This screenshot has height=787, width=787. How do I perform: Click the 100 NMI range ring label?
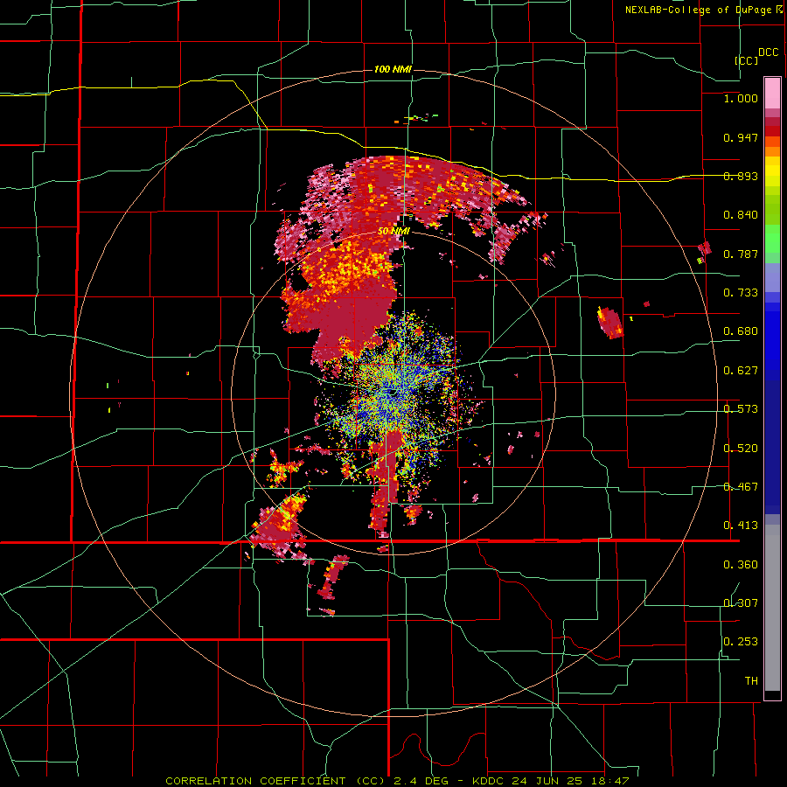[x=393, y=69]
